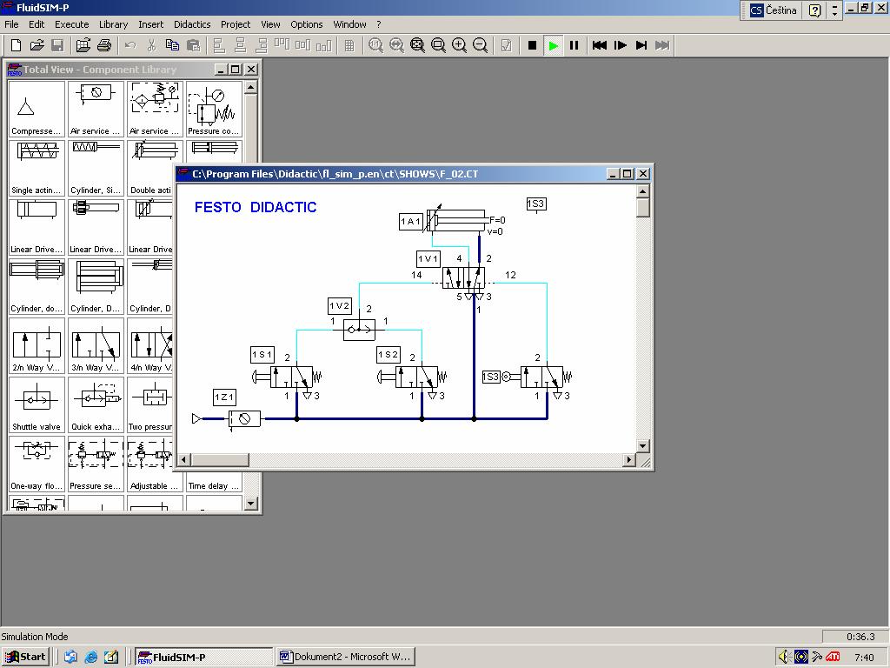Pick the Single acting cylinder component
Viewport: 890px width, 668px height.
click(x=37, y=168)
